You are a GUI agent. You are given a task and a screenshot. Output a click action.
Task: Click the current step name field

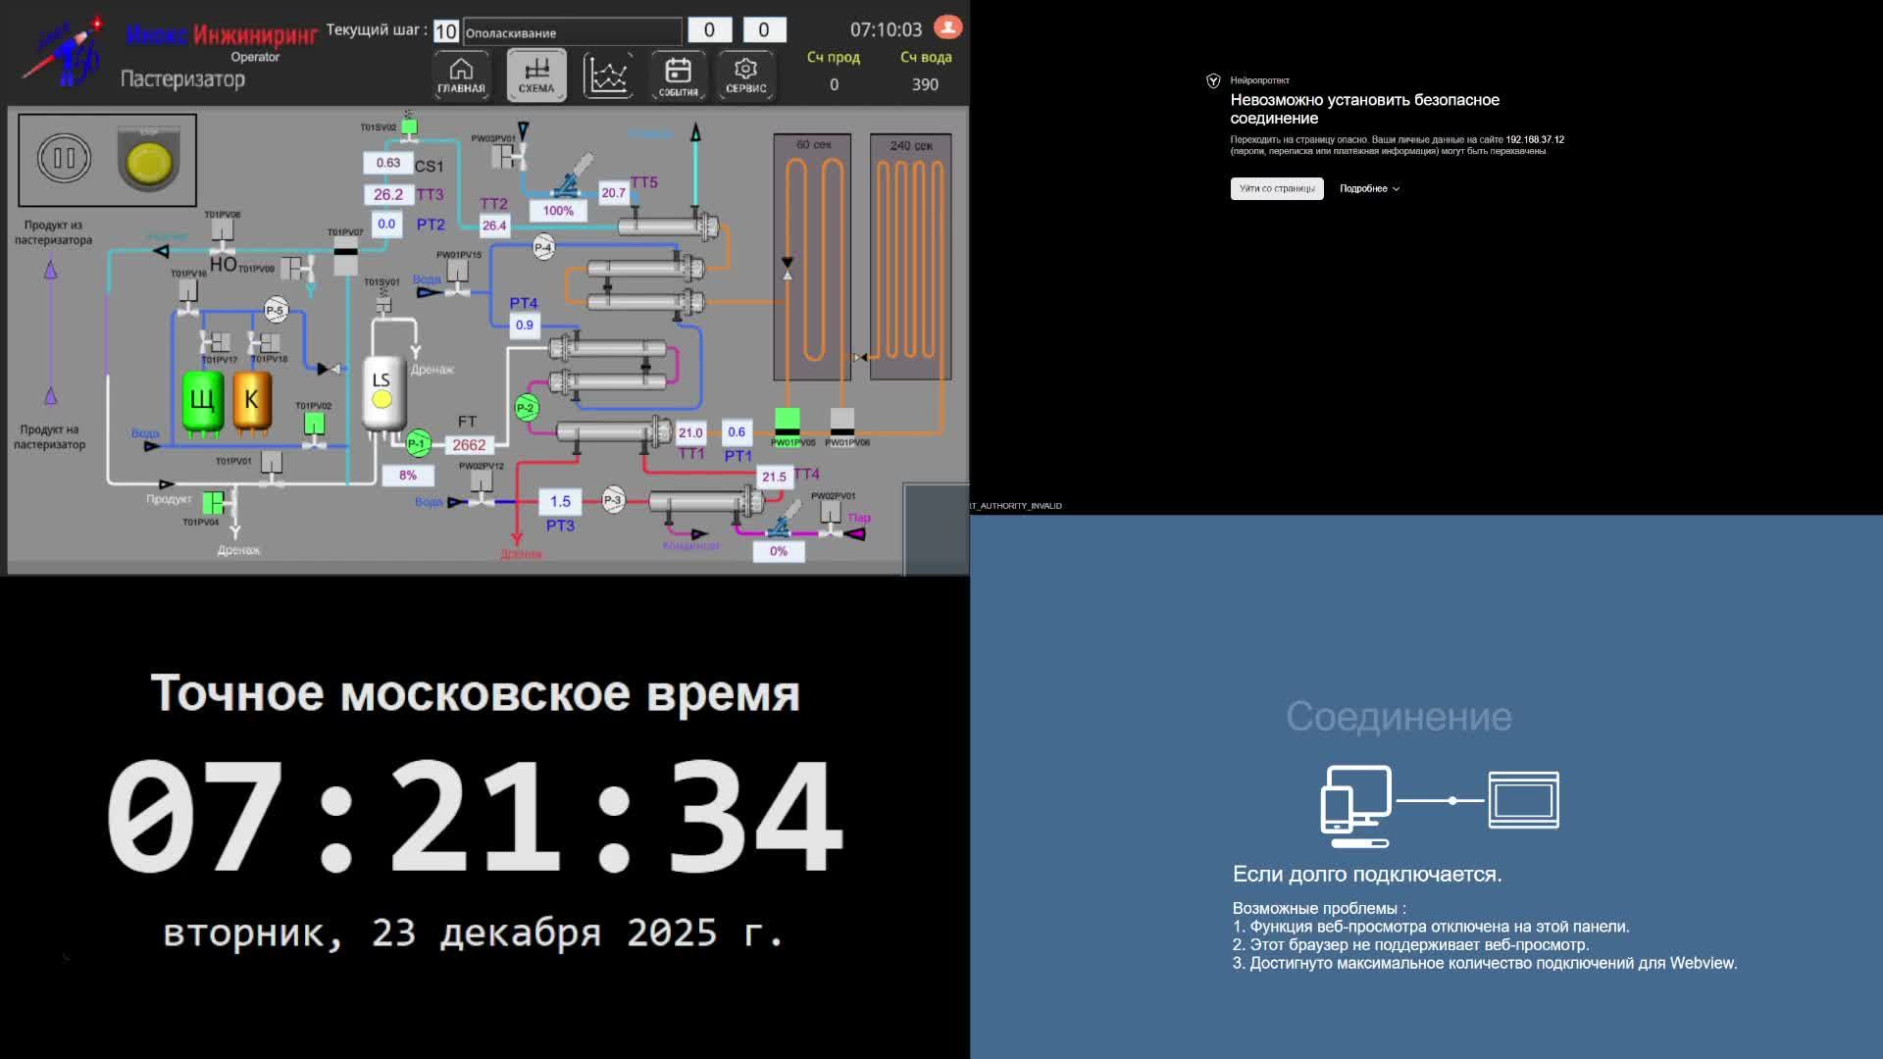tap(572, 32)
